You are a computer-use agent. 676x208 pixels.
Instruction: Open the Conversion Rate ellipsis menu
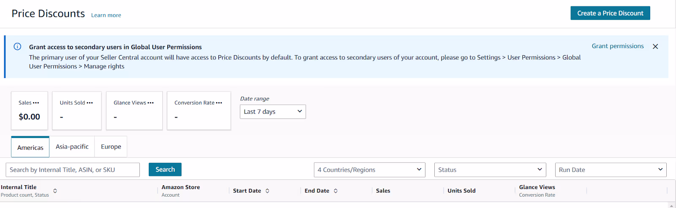[x=219, y=103]
